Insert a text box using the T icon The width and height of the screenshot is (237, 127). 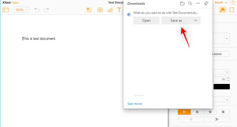click(x=119, y=10)
